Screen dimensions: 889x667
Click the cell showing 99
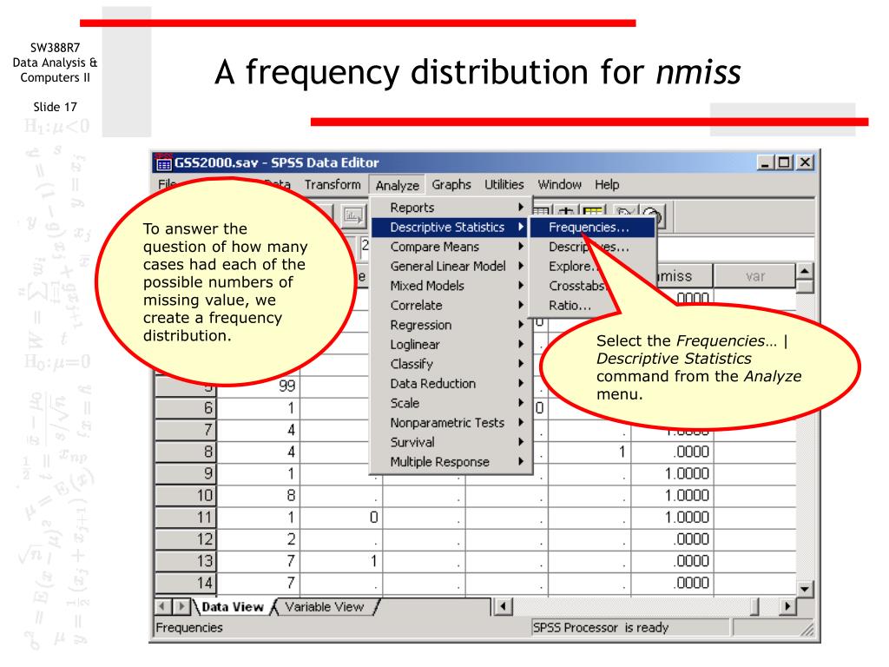259,386
